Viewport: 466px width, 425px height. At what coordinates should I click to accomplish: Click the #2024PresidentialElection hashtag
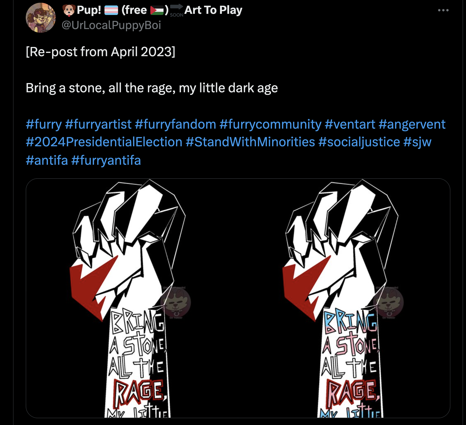[x=104, y=142]
